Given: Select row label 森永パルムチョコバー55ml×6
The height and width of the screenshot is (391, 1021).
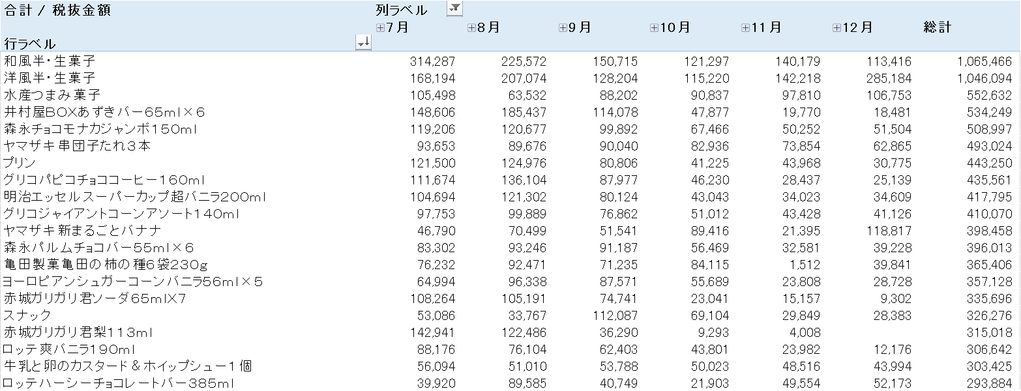Looking at the screenshot, I should click(x=99, y=248).
